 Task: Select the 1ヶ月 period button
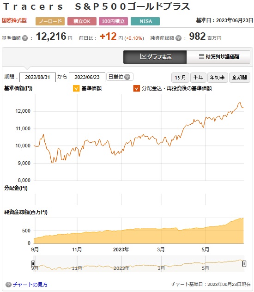pos(180,78)
